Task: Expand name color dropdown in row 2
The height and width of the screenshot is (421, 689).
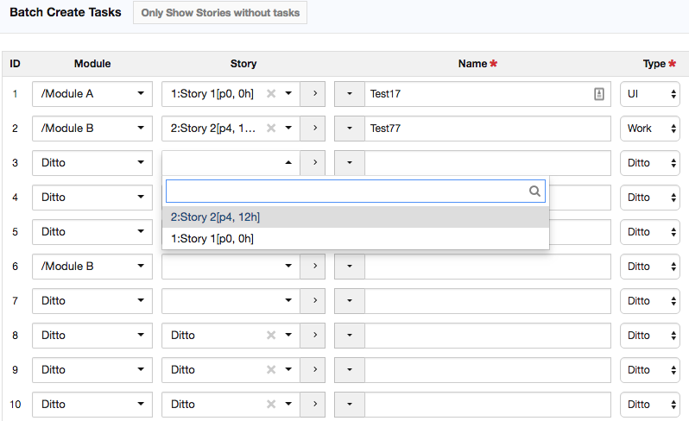Action: [x=350, y=129]
